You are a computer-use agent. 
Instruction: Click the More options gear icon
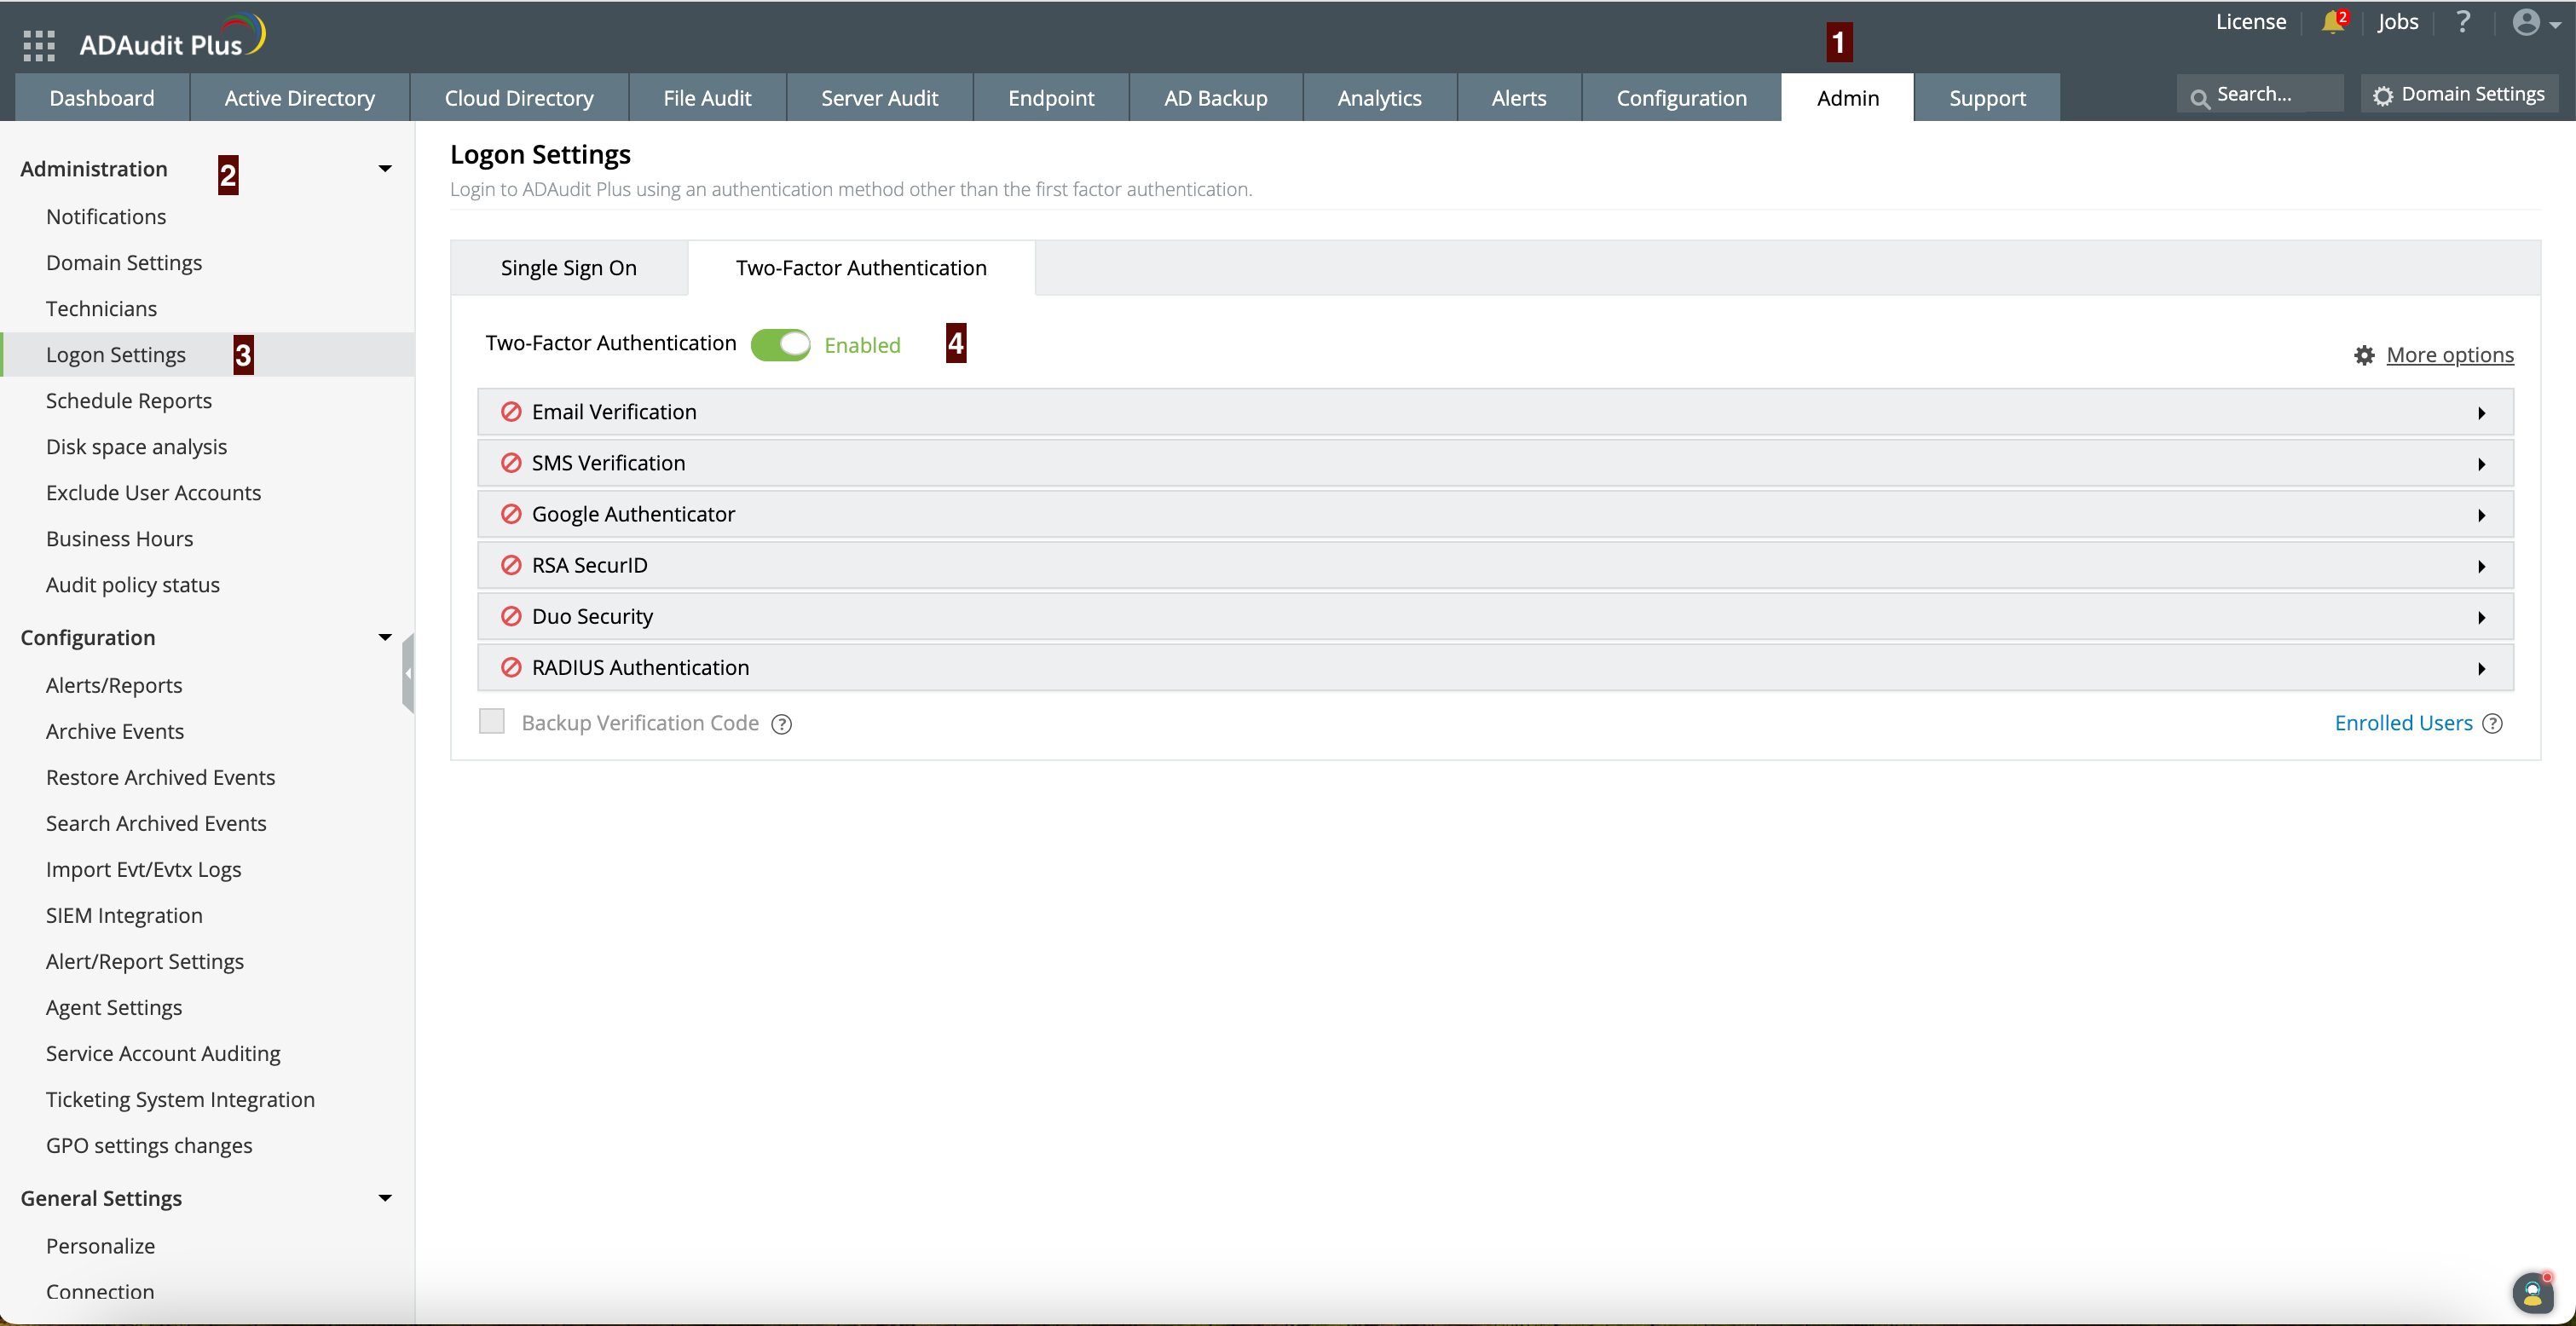click(2364, 355)
